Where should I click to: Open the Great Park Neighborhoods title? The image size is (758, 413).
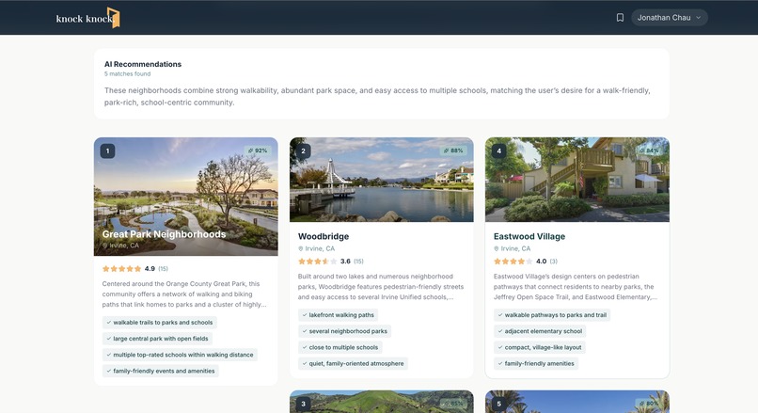pos(164,234)
